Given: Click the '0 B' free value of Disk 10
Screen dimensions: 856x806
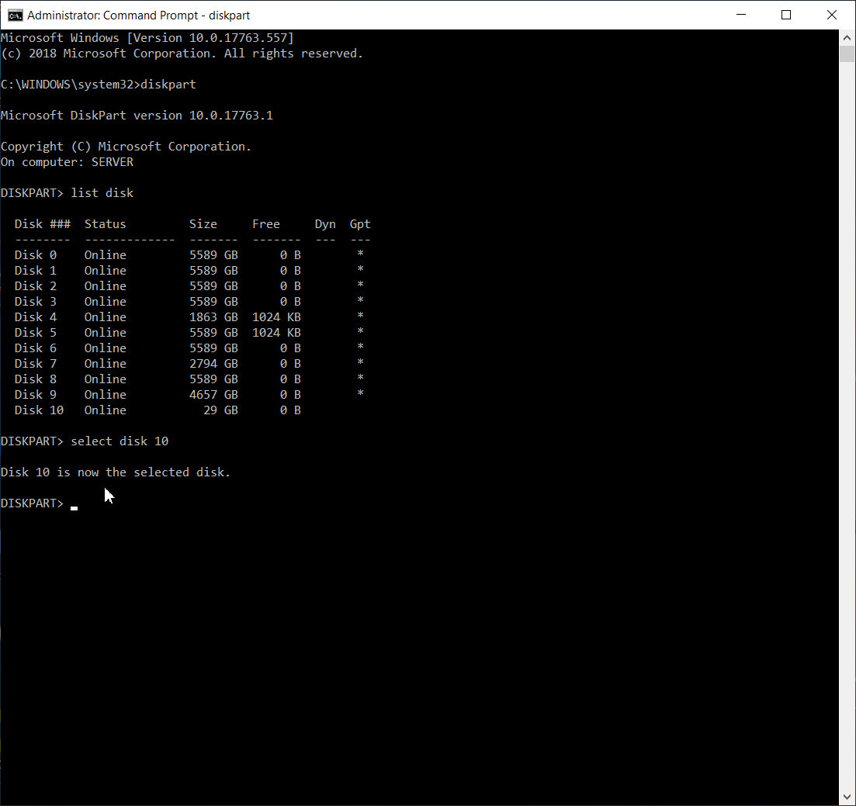Looking at the screenshot, I should [x=290, y=410].
